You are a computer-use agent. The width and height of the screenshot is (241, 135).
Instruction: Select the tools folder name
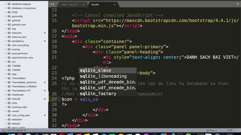(x=14, y=103)
